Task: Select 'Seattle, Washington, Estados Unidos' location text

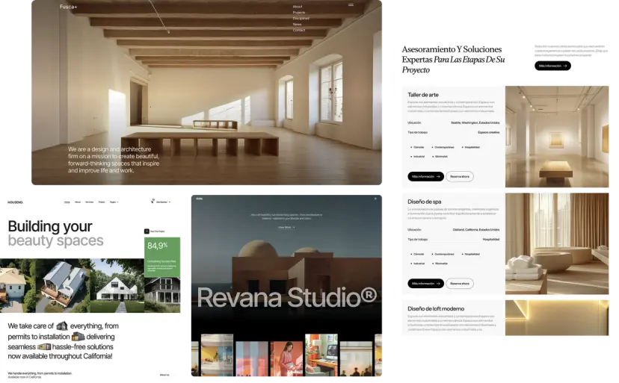Action: pos(475,122)
